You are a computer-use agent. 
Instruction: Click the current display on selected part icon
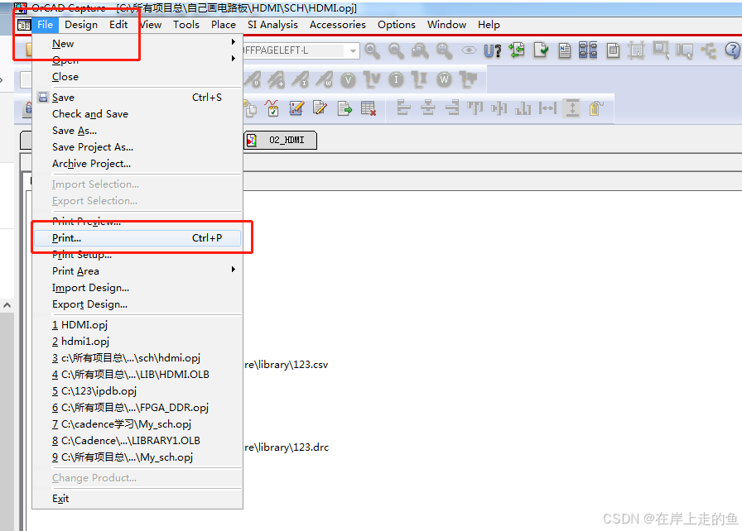[x=420, y=80]
